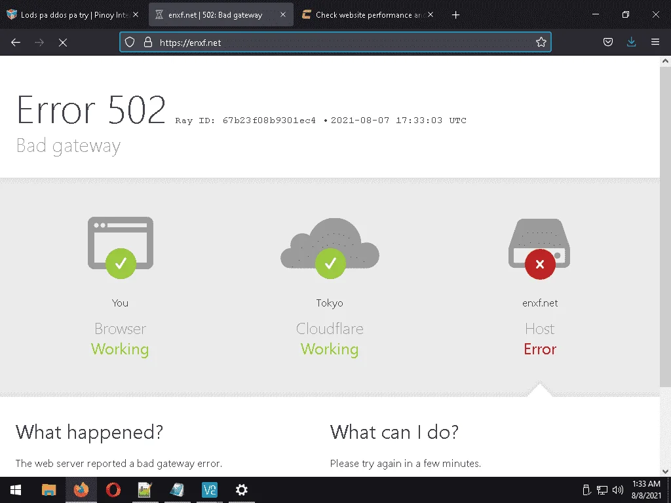
Task: Open the clock showing 1:33 AM
Action: [x=646, y=490]
